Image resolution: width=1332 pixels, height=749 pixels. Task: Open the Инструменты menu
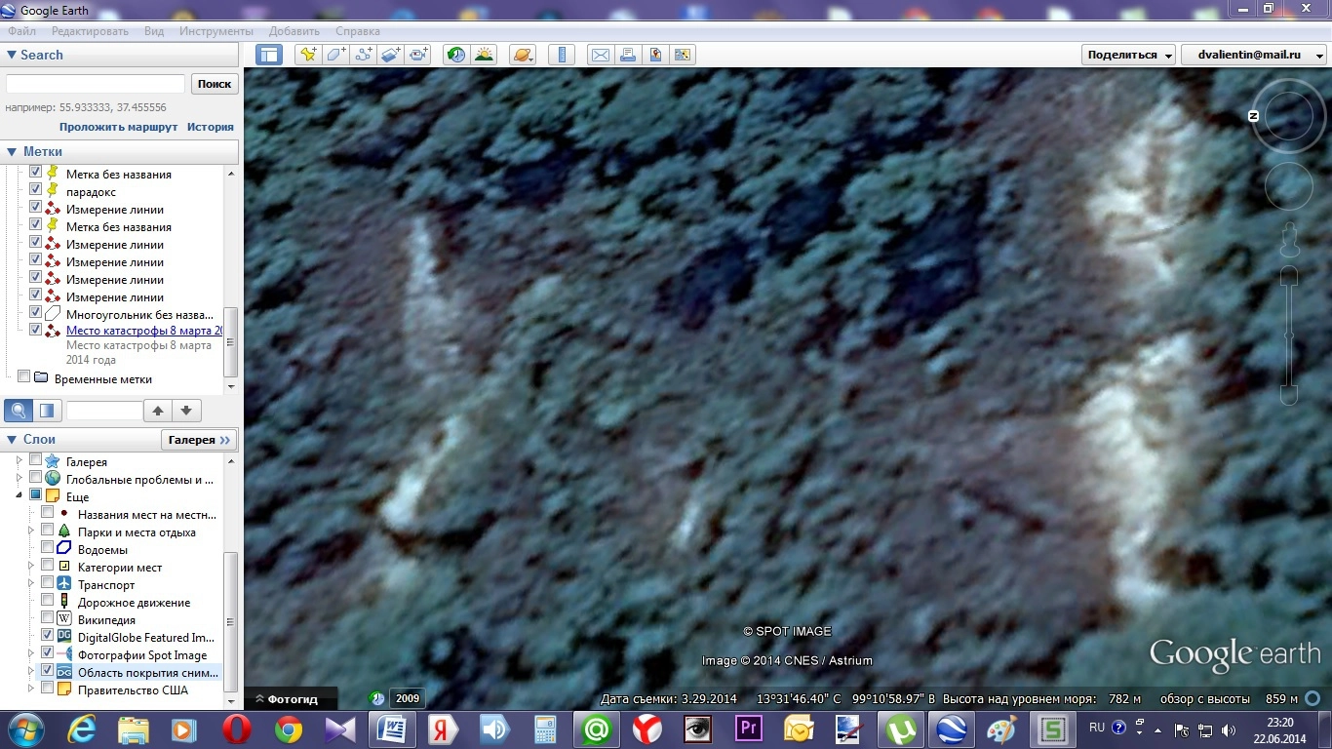tap(215, 31)
